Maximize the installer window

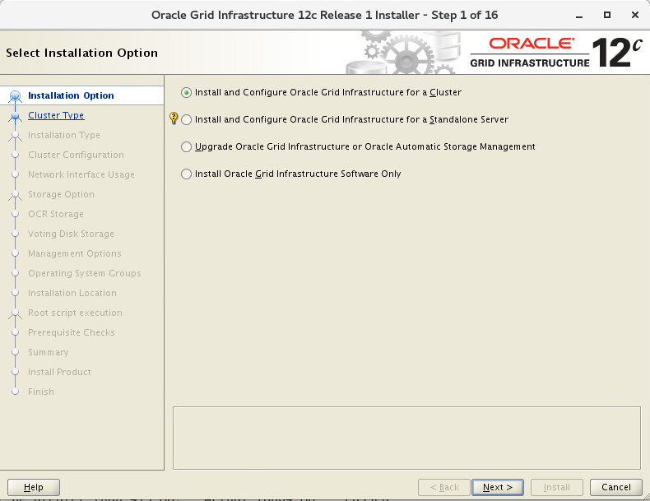607,16
